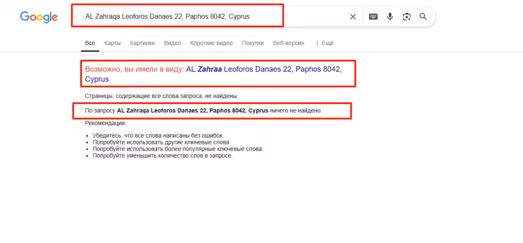Clear the search query with the X icon

352,17
